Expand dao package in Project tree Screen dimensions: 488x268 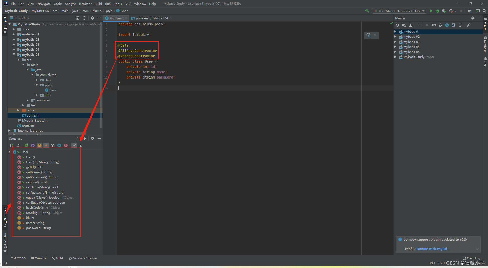click(x=37, y=80)
